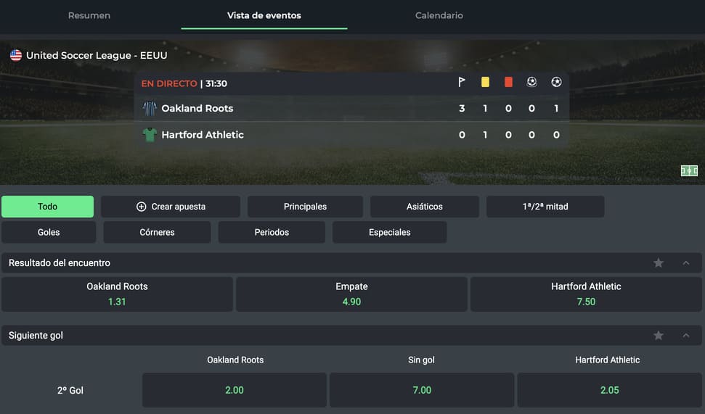Collapse the Siguiente gol section

(x=686, y=336)
